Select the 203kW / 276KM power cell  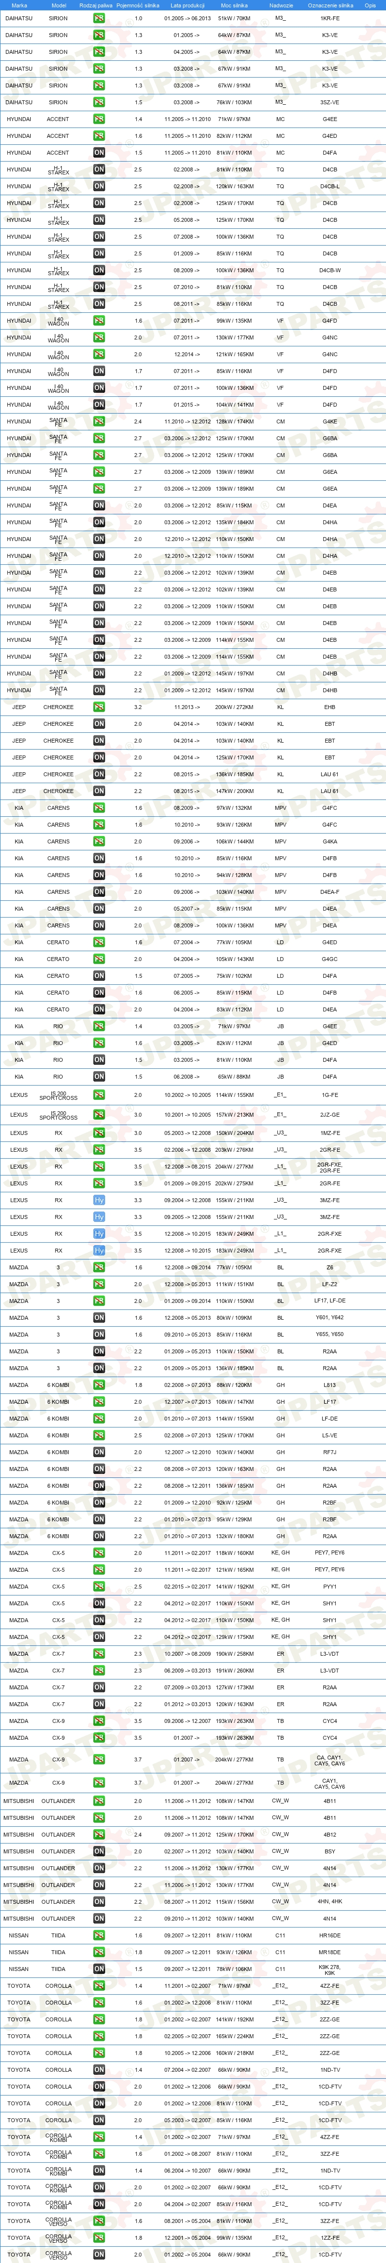point(234,1150)
